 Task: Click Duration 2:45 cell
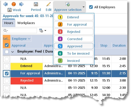click(x=123, y=66)
